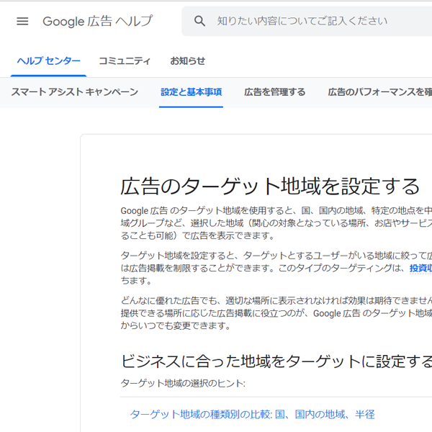Viewport: 432px width, 432px height.
Task: Open the お知らせ tab
Action: coord(187,60)
